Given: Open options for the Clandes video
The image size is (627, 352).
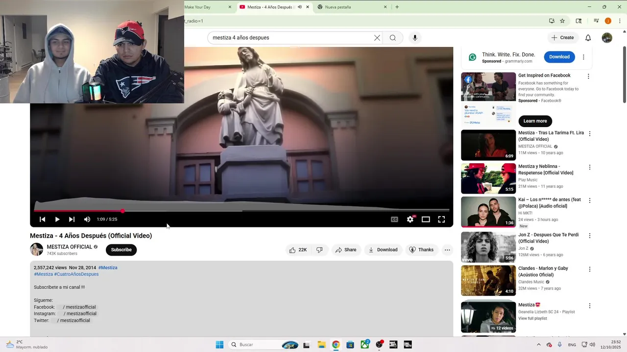Looking at the screenshot, I should 590,269.
